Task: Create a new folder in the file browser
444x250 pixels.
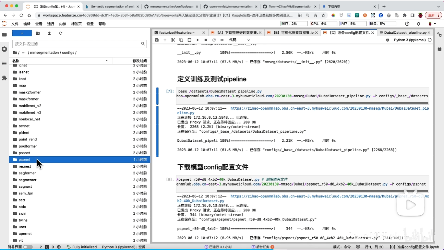Action: [38, 33]
